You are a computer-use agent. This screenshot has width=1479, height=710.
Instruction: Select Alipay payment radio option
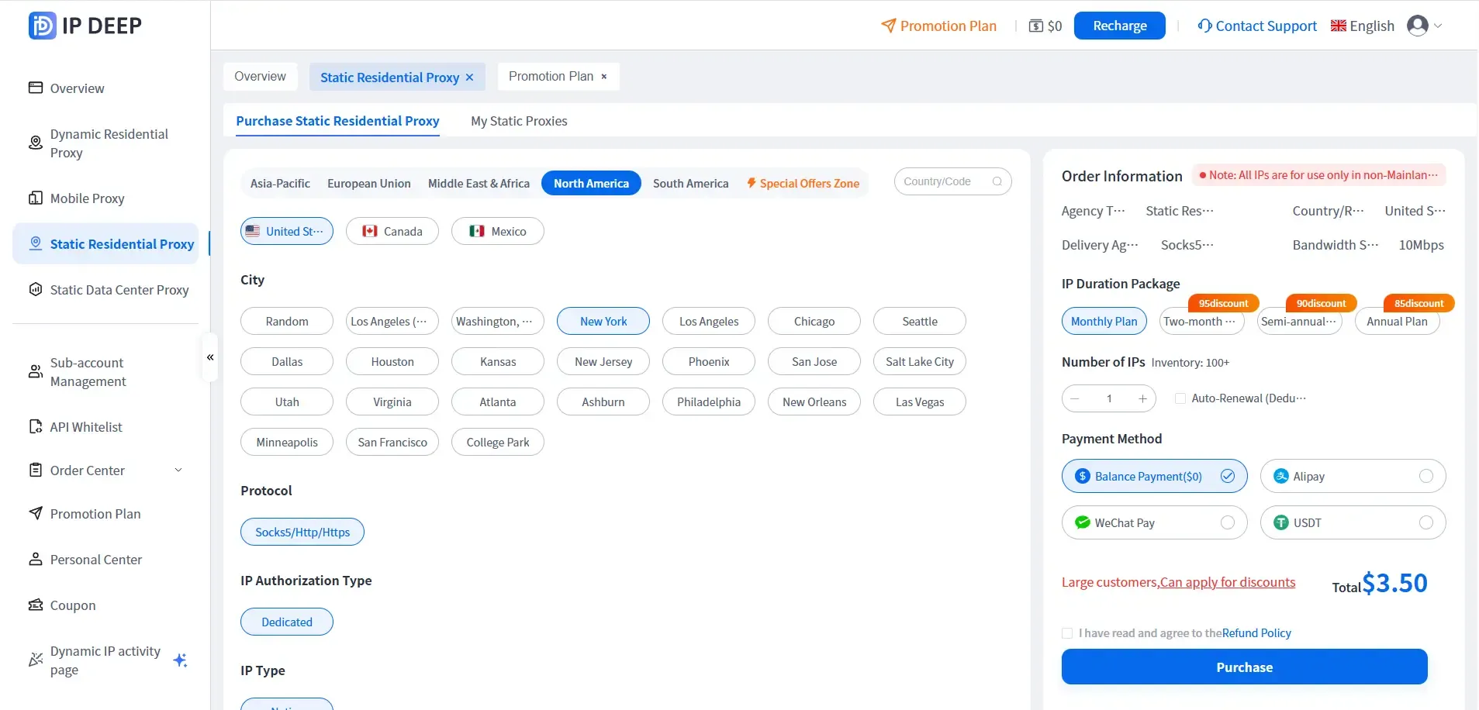point(1425,476)
